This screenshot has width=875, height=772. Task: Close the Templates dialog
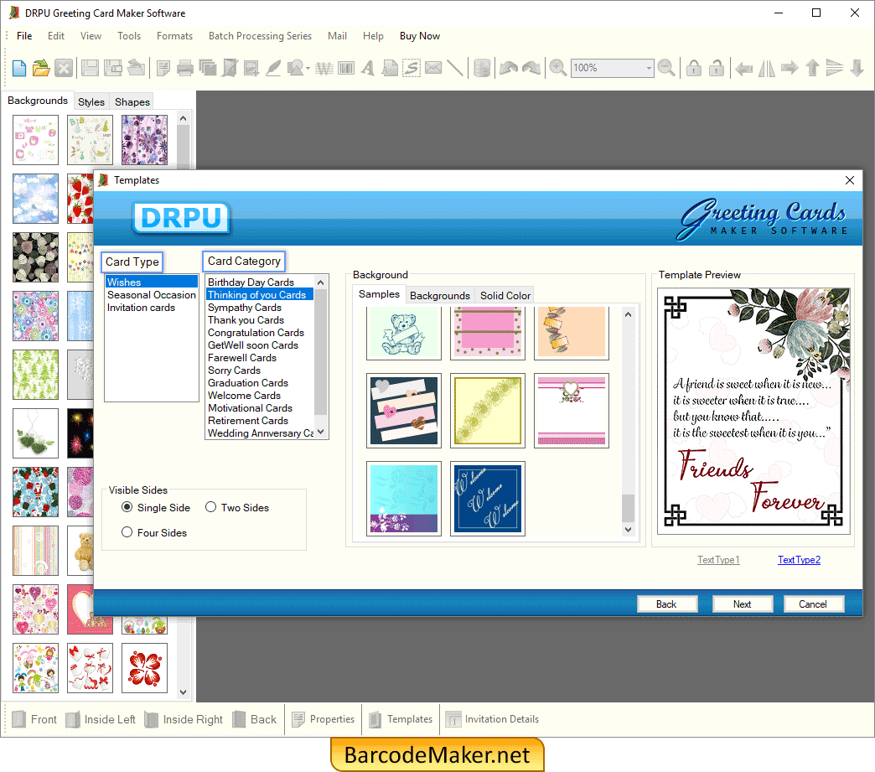tap(849, 180)
